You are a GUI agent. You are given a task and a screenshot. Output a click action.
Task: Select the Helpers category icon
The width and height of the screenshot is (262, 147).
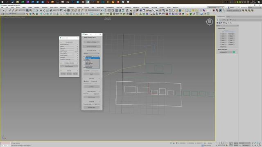[226, 23]
